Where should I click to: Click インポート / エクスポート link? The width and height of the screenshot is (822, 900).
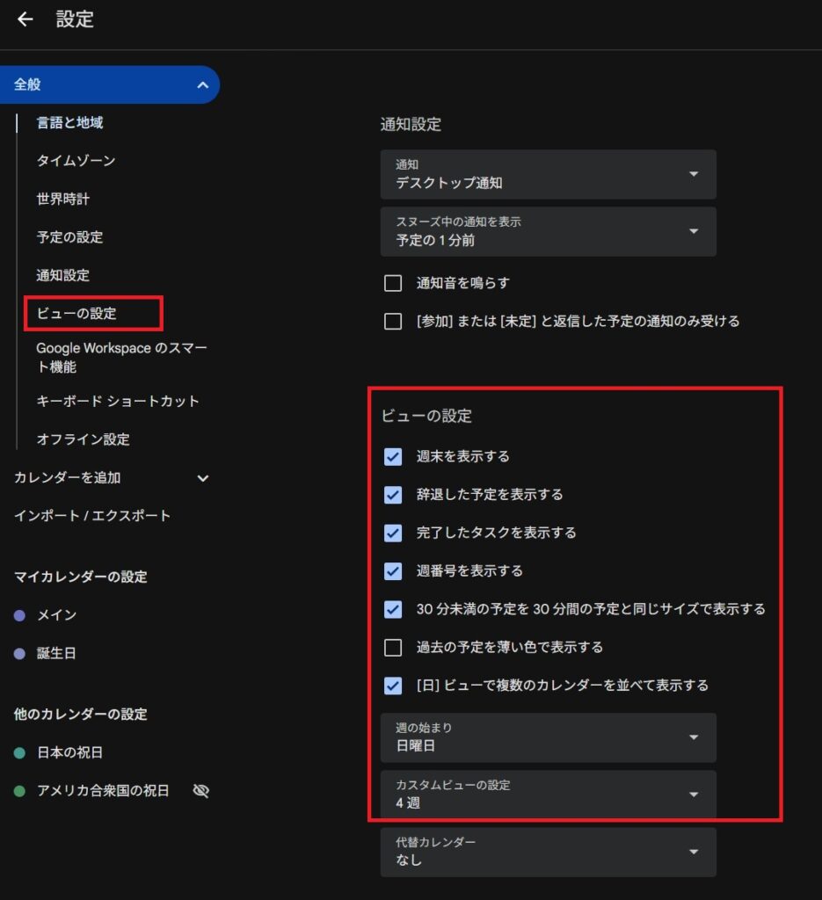[92, 516]
